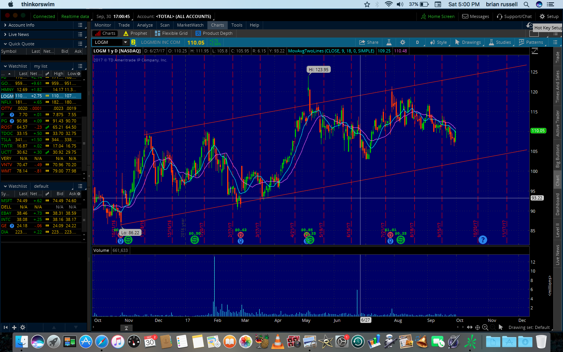
Task: Switch to the MarketWatch tab
Action: 190,25
